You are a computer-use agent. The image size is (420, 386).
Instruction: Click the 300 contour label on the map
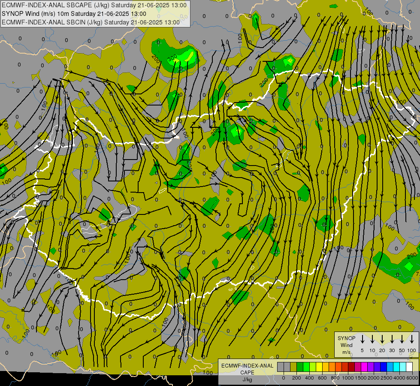click(x=172, y=57)
